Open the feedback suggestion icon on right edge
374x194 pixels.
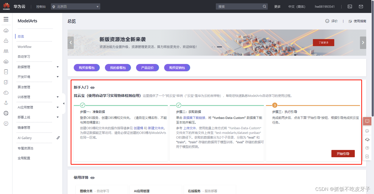(x=367, y=156)
